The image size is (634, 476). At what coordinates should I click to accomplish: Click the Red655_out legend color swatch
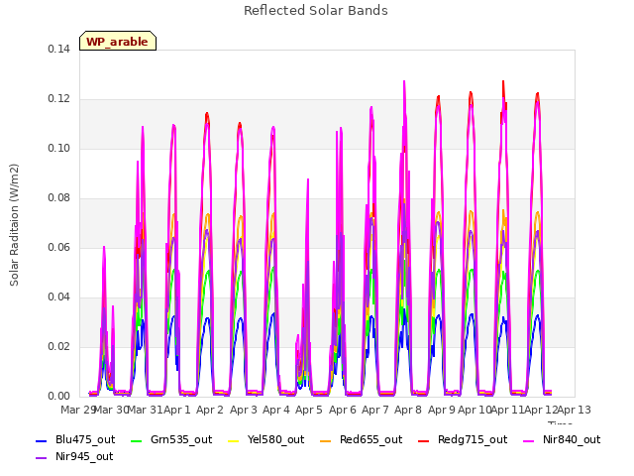[x=326, y=440]
